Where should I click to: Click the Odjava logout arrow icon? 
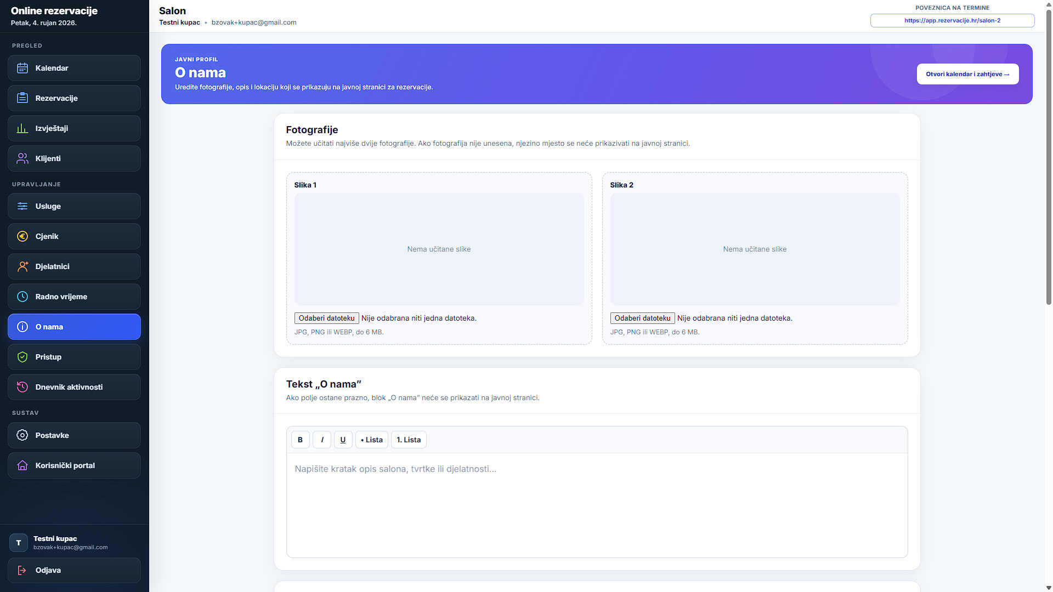click(22, 570)
